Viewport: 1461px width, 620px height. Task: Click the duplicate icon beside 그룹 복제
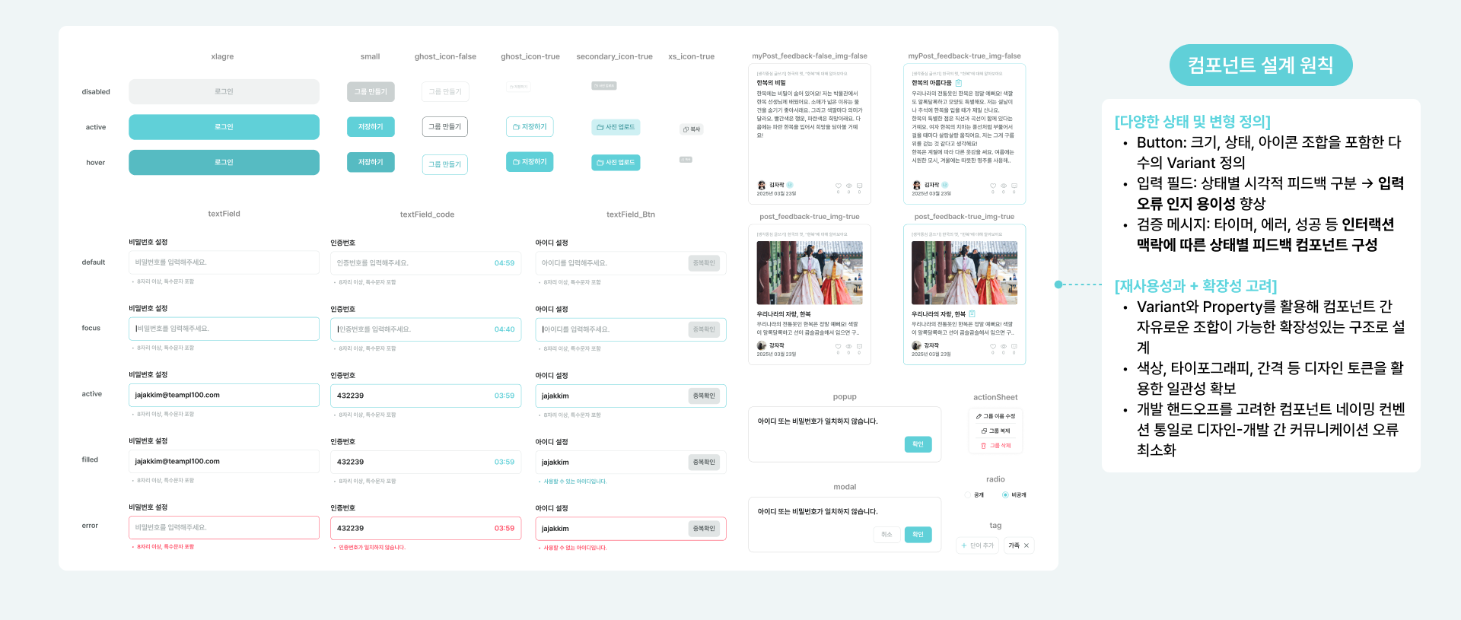click(984, 431)
